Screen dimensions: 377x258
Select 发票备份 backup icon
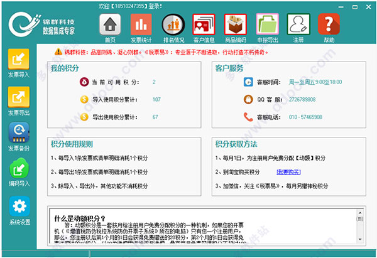tap(19, 132)
